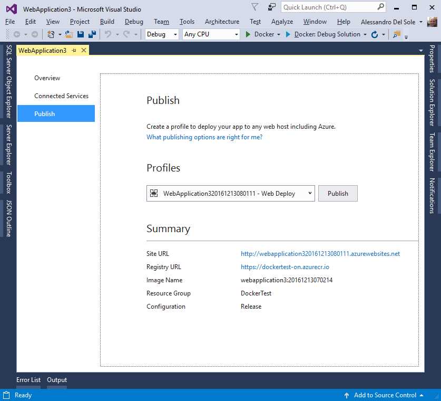Screen dimensions: 441x401
Task: Open a file using the open folder icon
Action: (67, 34)
